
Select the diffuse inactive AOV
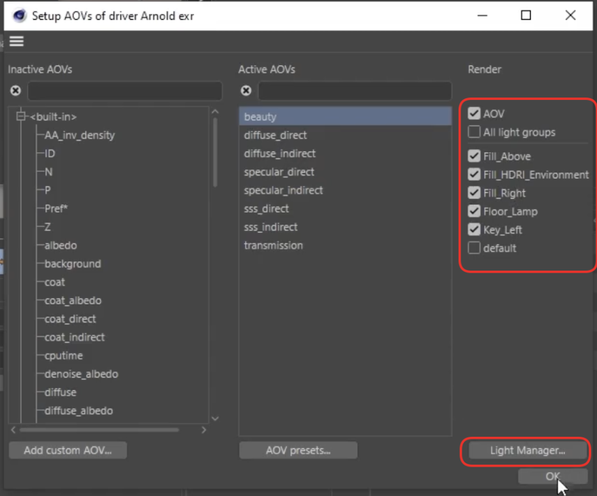[x=61, y=392]
